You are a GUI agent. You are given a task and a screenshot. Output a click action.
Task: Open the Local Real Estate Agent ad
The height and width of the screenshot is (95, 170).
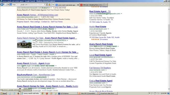[x=100, y=55]
